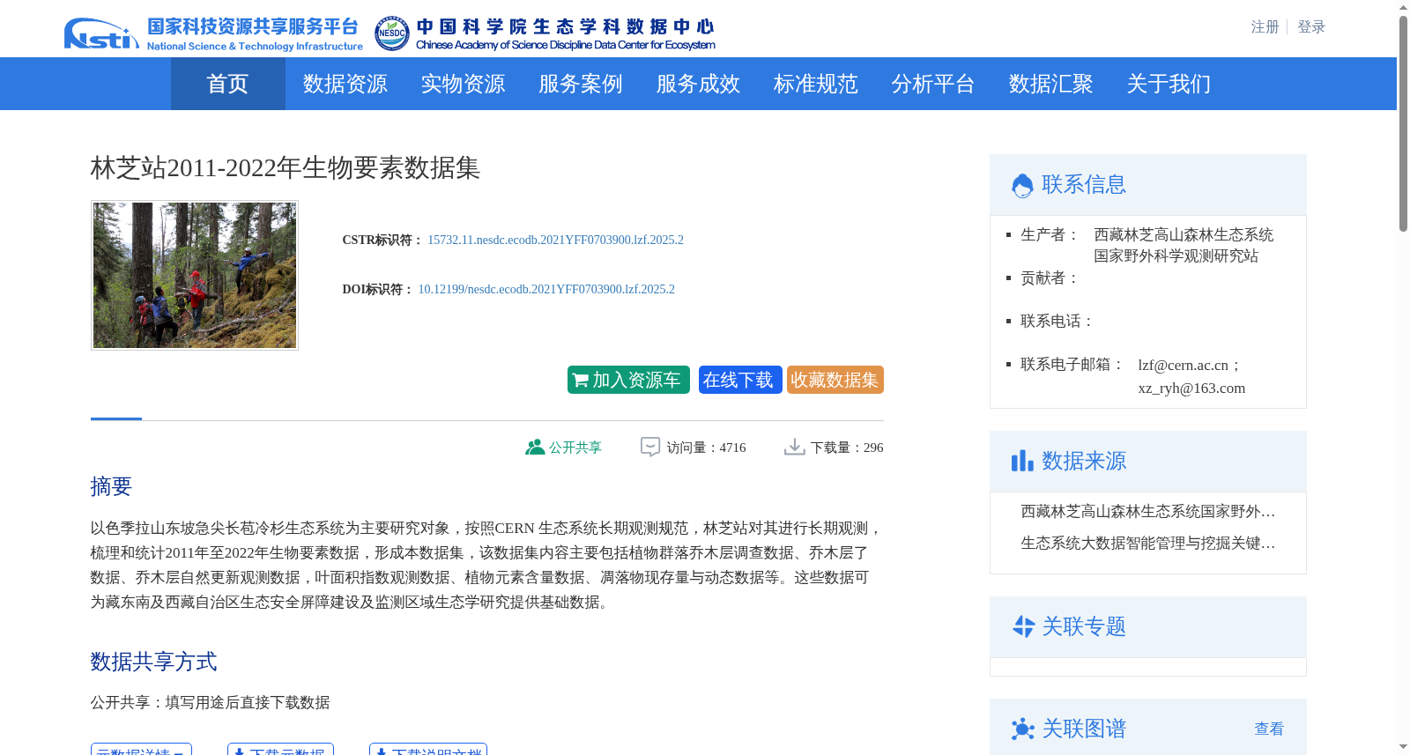1410x755 pixels.
Task: Click the NSTI platform logo
Action: click(x=213, y=33)
